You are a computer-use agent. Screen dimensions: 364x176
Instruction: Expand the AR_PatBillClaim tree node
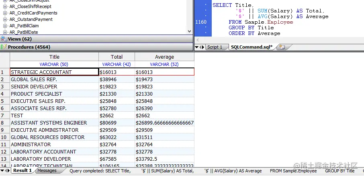(5, 26)
